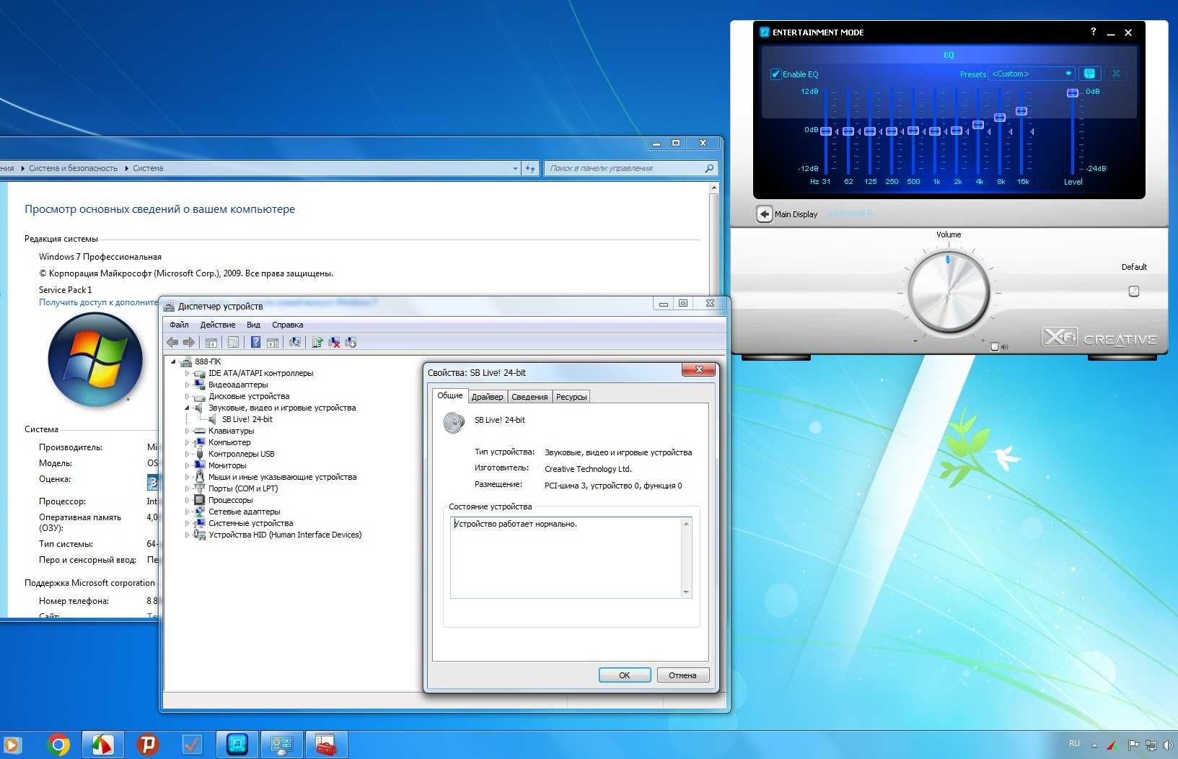Open the Вид menu
The image size is (1178, 759).
click(253, 325)
